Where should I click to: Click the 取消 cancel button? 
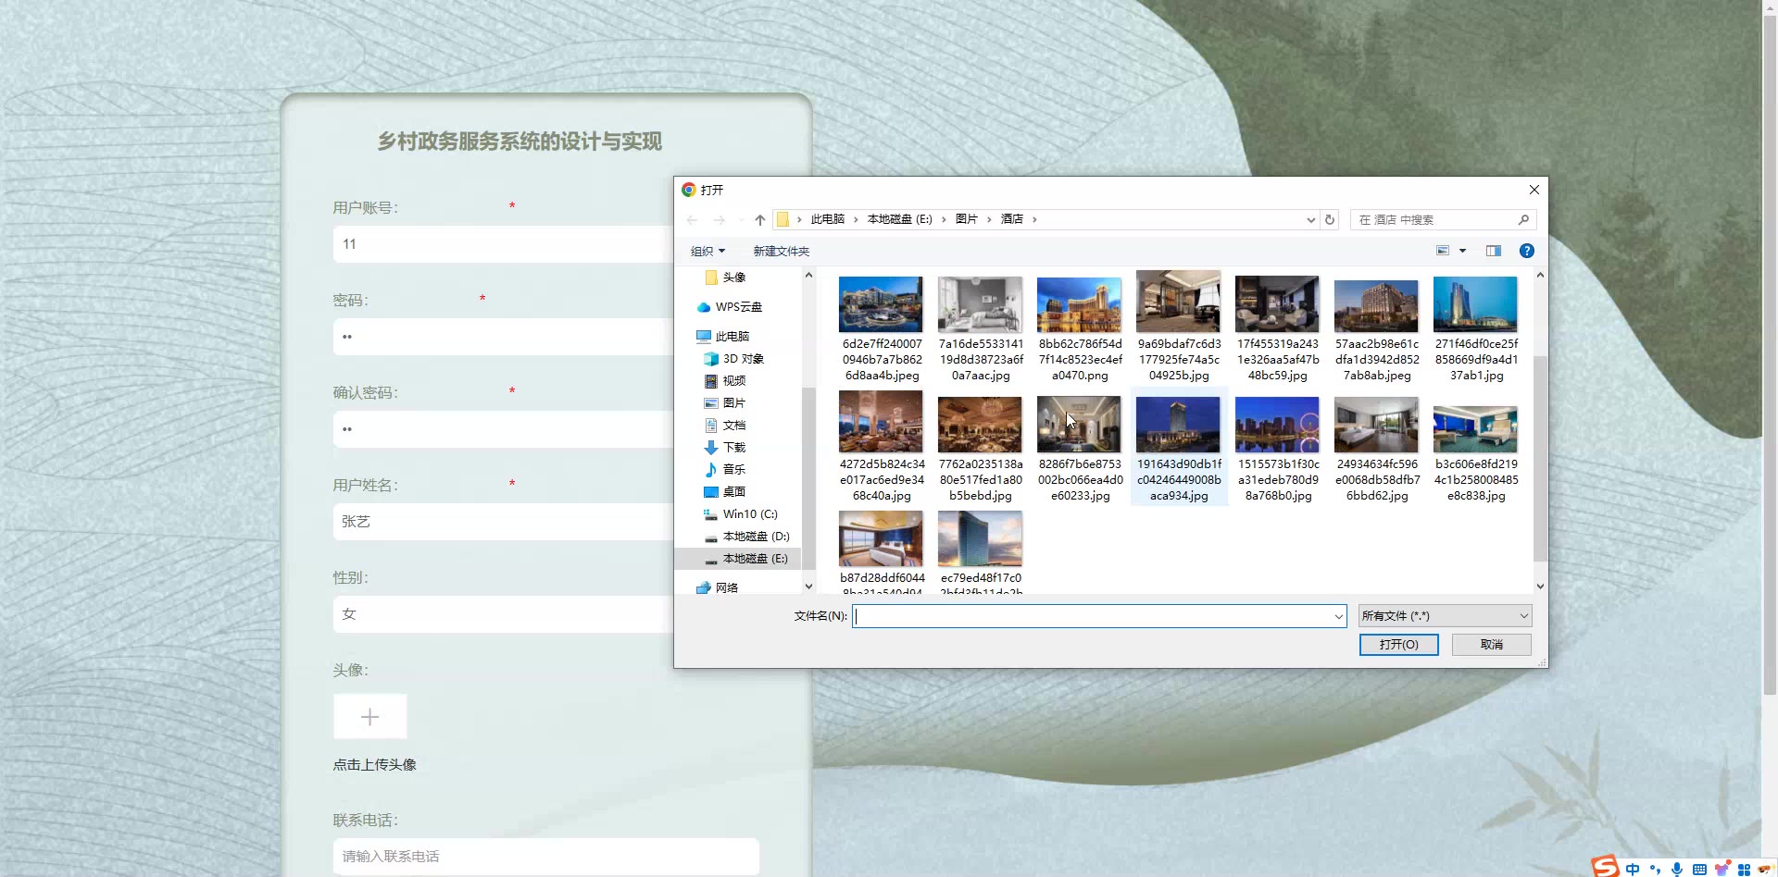[1491, 645]
